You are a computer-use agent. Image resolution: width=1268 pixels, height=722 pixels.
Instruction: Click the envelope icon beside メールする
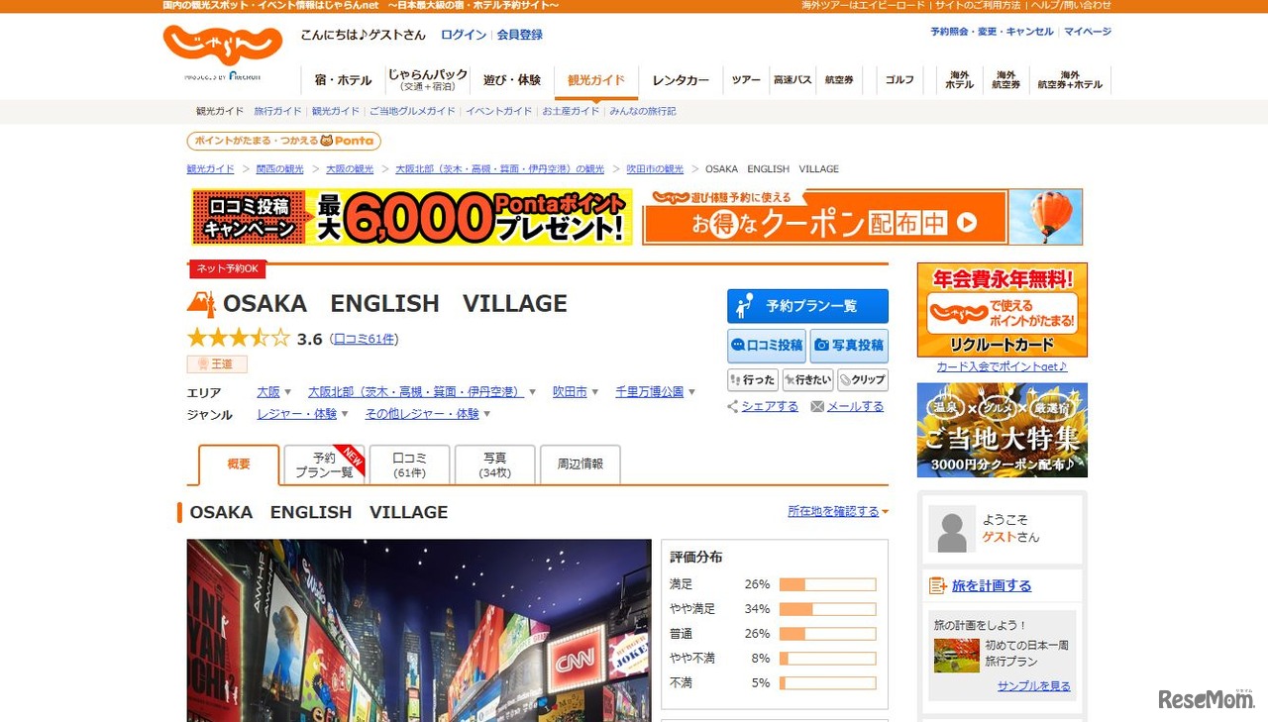817,406
